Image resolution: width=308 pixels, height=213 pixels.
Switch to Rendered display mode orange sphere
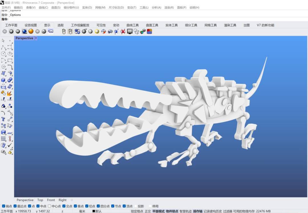click(31, 31)
